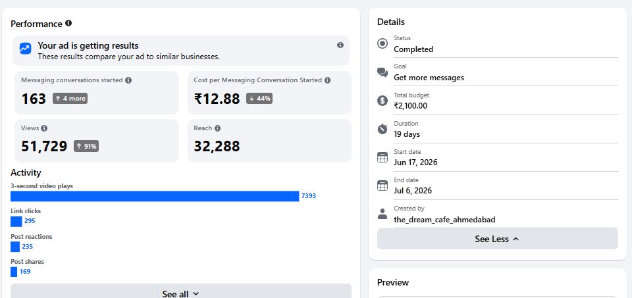
Task: Click the End date calendar icon
Action: pos(382,186)
